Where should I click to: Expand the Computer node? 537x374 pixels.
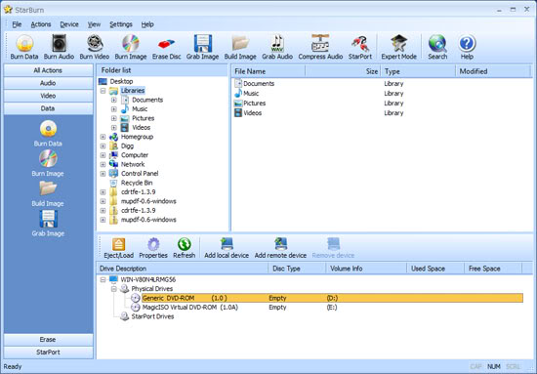pyautogui.click(x=103, y=155)
